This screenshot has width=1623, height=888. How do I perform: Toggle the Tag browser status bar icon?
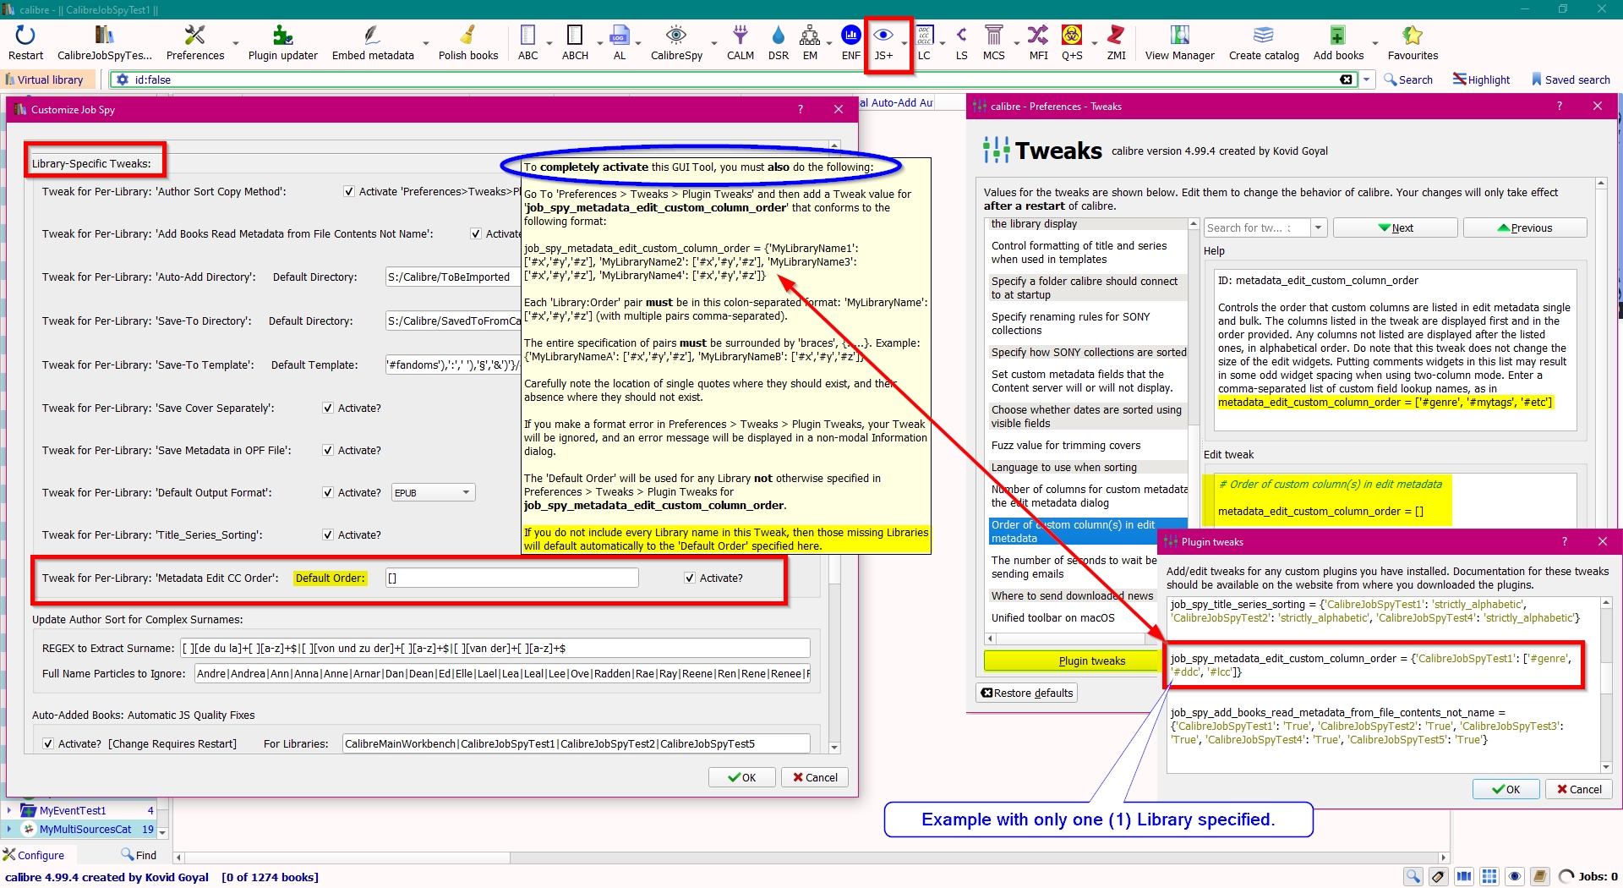point(1438,877)
